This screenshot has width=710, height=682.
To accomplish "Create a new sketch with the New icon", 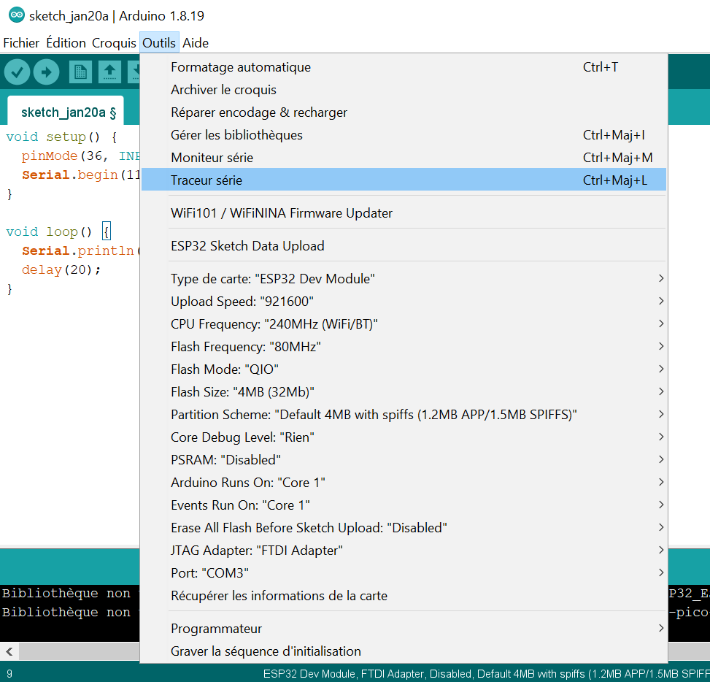I will (x=80, y=72).
